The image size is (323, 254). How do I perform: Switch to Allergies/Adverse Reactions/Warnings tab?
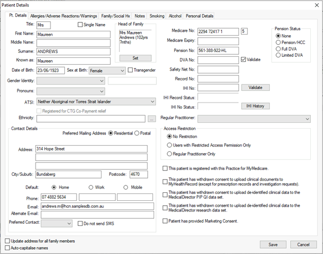pos(63,16)
